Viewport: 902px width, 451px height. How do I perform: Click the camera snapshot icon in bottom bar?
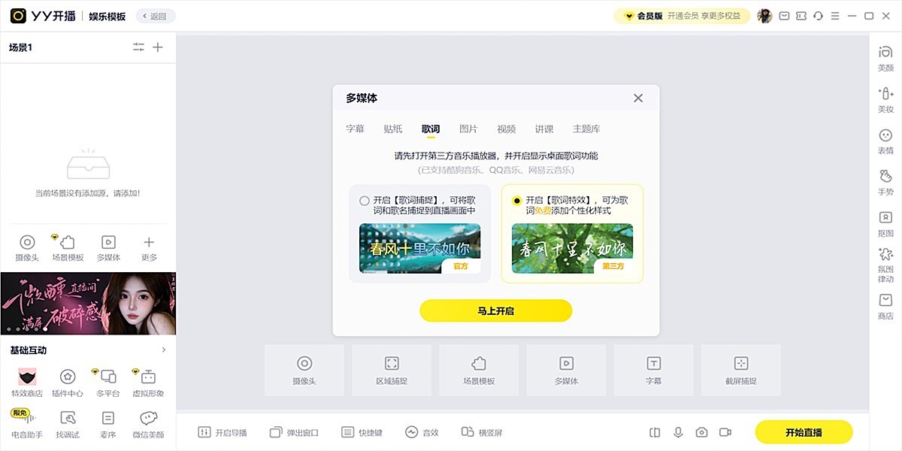pos(701,432)
